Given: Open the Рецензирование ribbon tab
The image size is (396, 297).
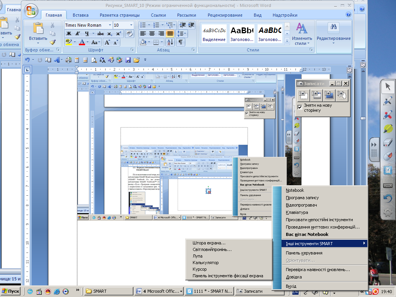Looking at the screenshot, I should pos(225,15).
